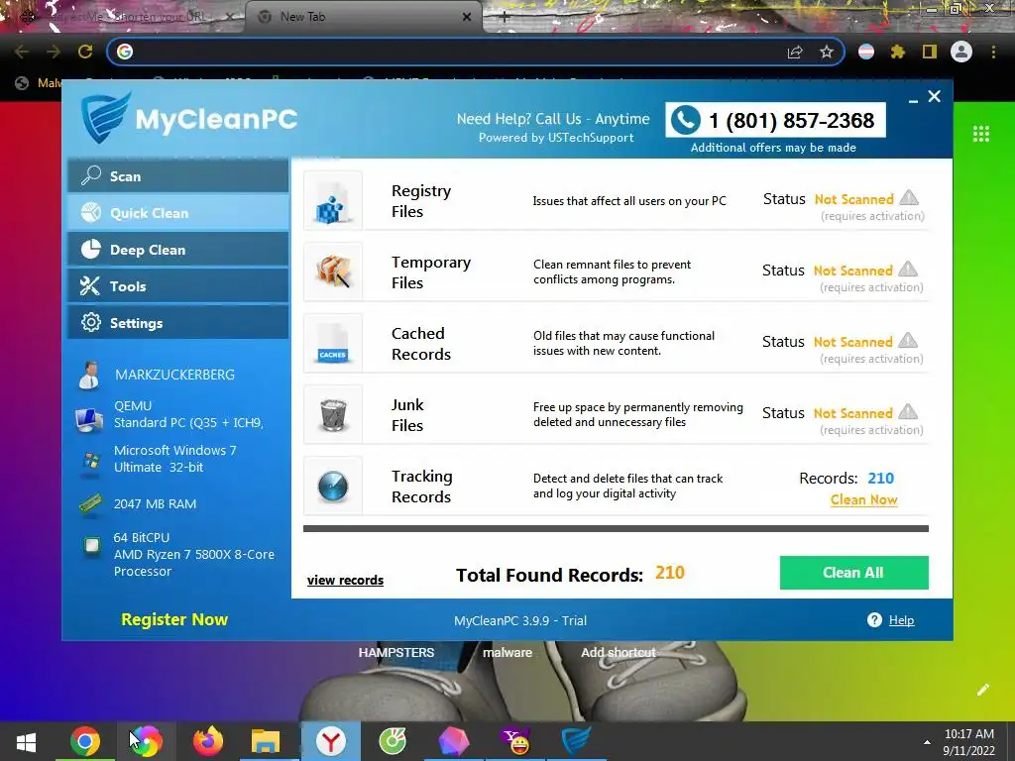Click the Temporary Files icon
The image size is (1015, 761).
click(333, 272)
